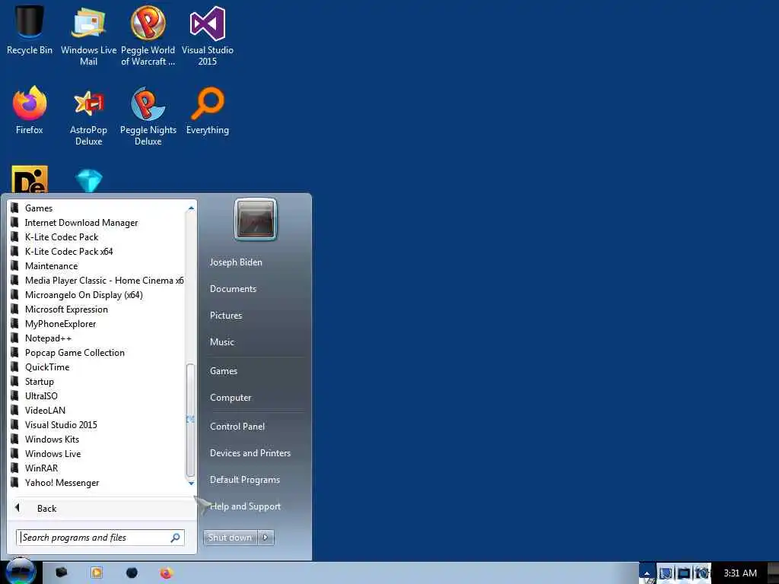The height and width of the screenshot is (584, 779).
Task: Open Devices and Printers
Action: 250,453
